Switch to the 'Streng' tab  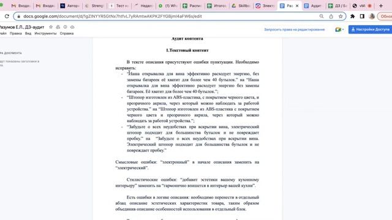(94, 5)
